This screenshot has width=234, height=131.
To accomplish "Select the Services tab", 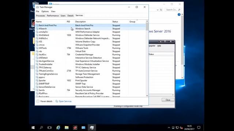I will 79,15.
